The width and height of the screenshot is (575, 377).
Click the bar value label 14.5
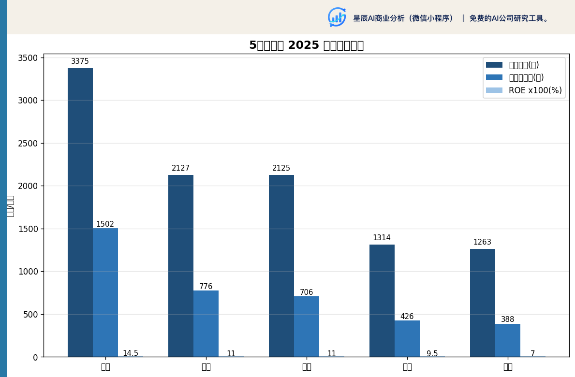(x=130, y=353)
